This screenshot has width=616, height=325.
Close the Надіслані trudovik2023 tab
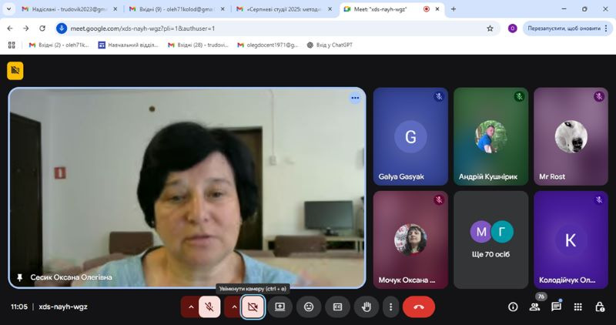tap(115, 9)
